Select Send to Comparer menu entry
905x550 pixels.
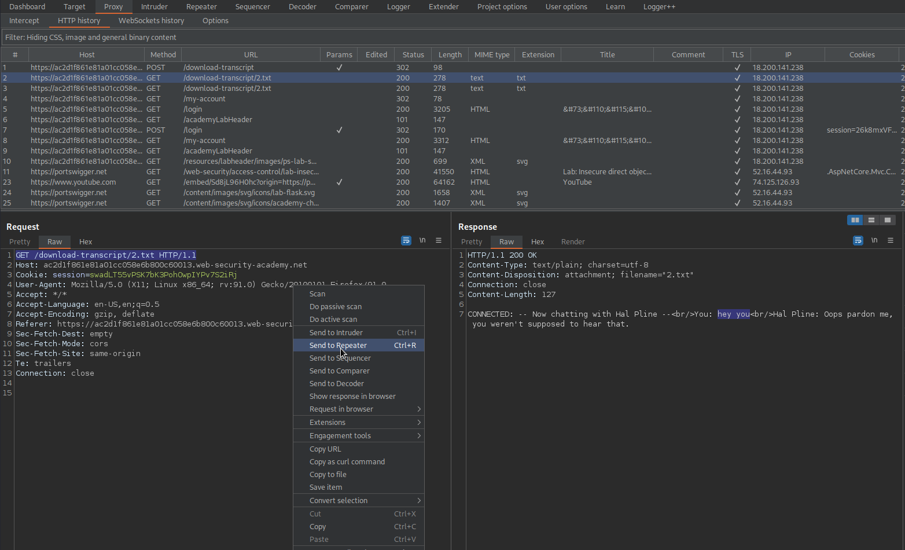tap(359, 371)
